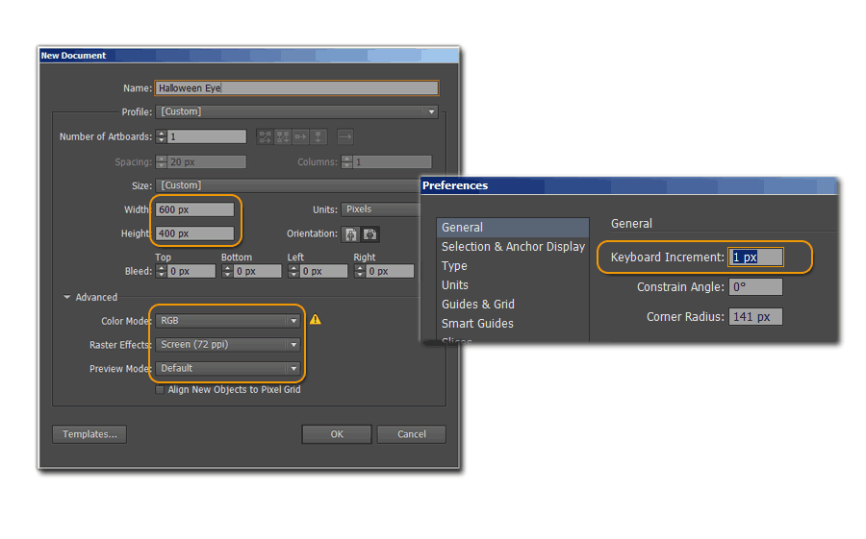866x539 pixels.
Task: Select the Grid by Row artboard layout icon
Action: coord(266,136)
